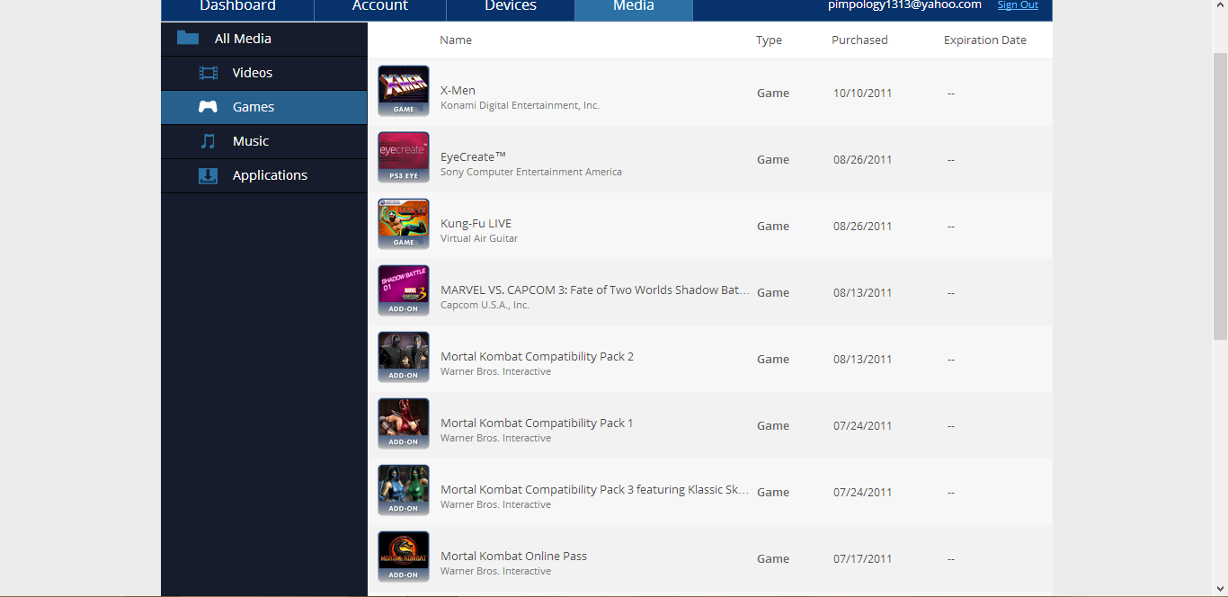
Task: Open Marvel vs. Capcom 3 Shadow Battle thumbnail
Action: point(404,290)
